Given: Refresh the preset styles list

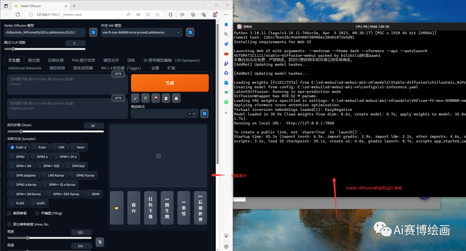Looking at the screenshot, I should point(205,113).
